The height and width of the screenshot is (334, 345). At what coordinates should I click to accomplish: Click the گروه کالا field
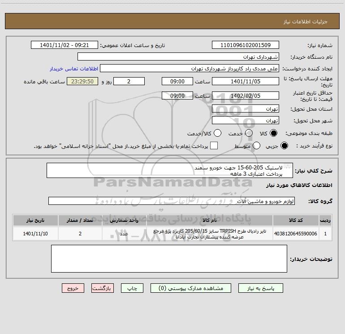click(172, 201)
